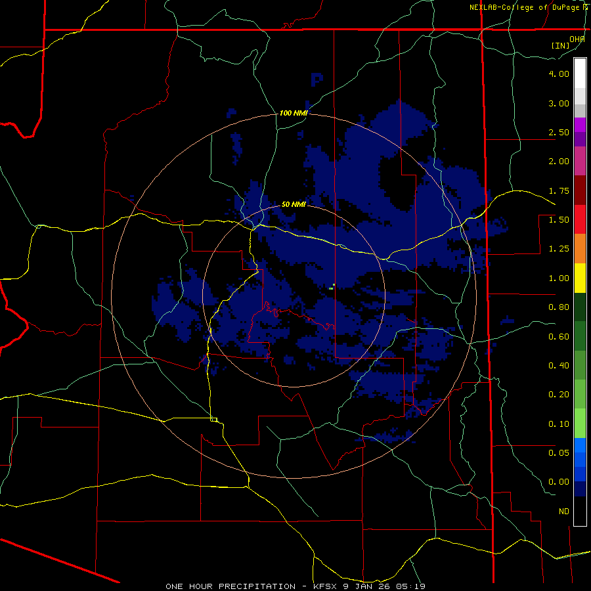Click the '1.75' scale label

point(559,190)
